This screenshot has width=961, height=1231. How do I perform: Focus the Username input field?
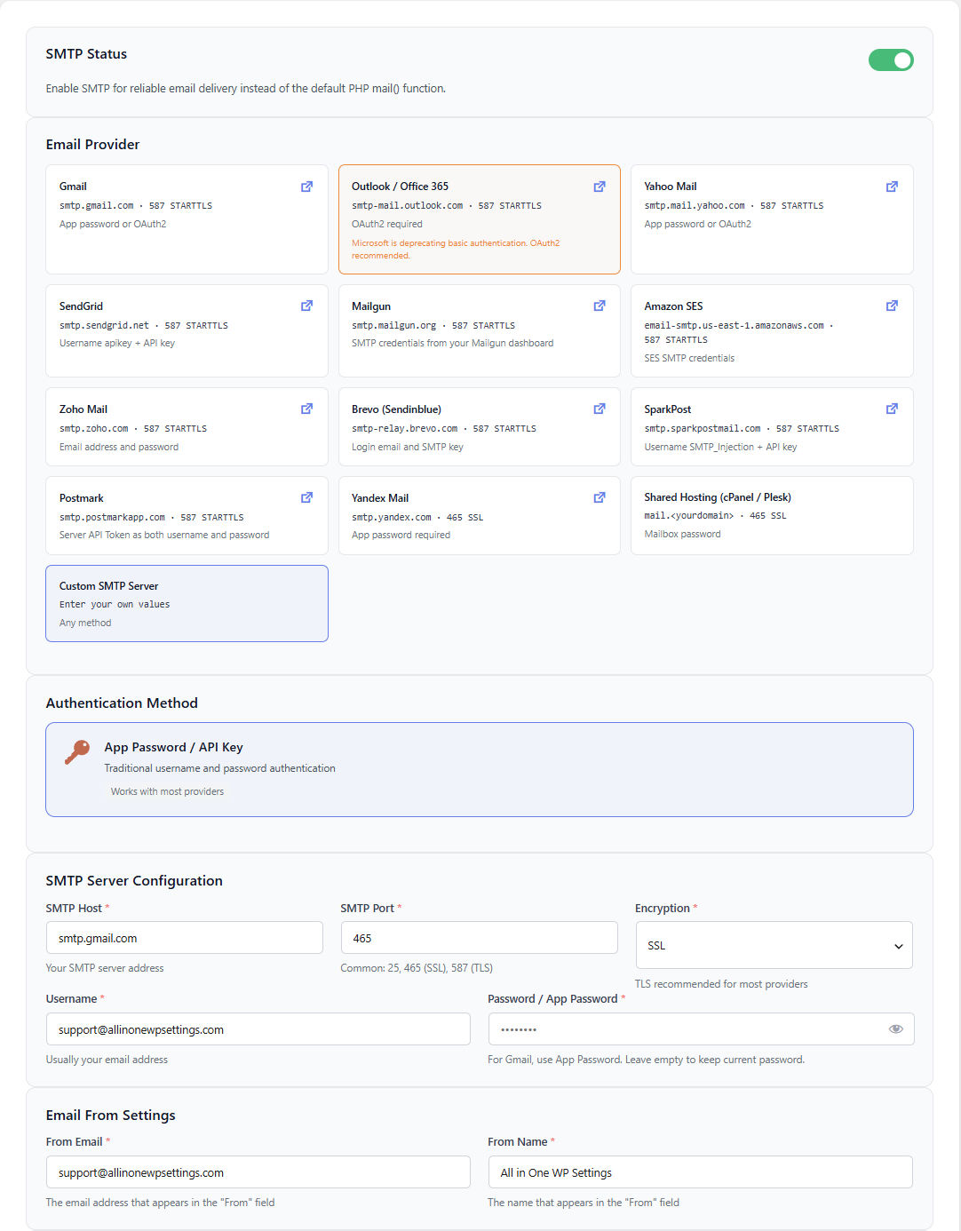click(x=258, y=1029)
